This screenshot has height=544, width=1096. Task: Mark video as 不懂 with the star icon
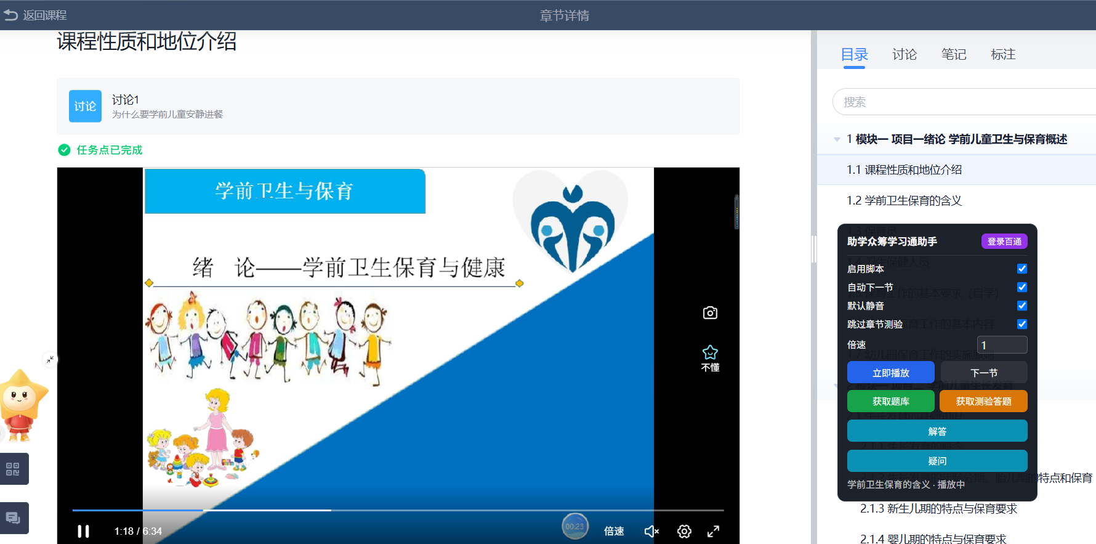[x=710, y=358]
